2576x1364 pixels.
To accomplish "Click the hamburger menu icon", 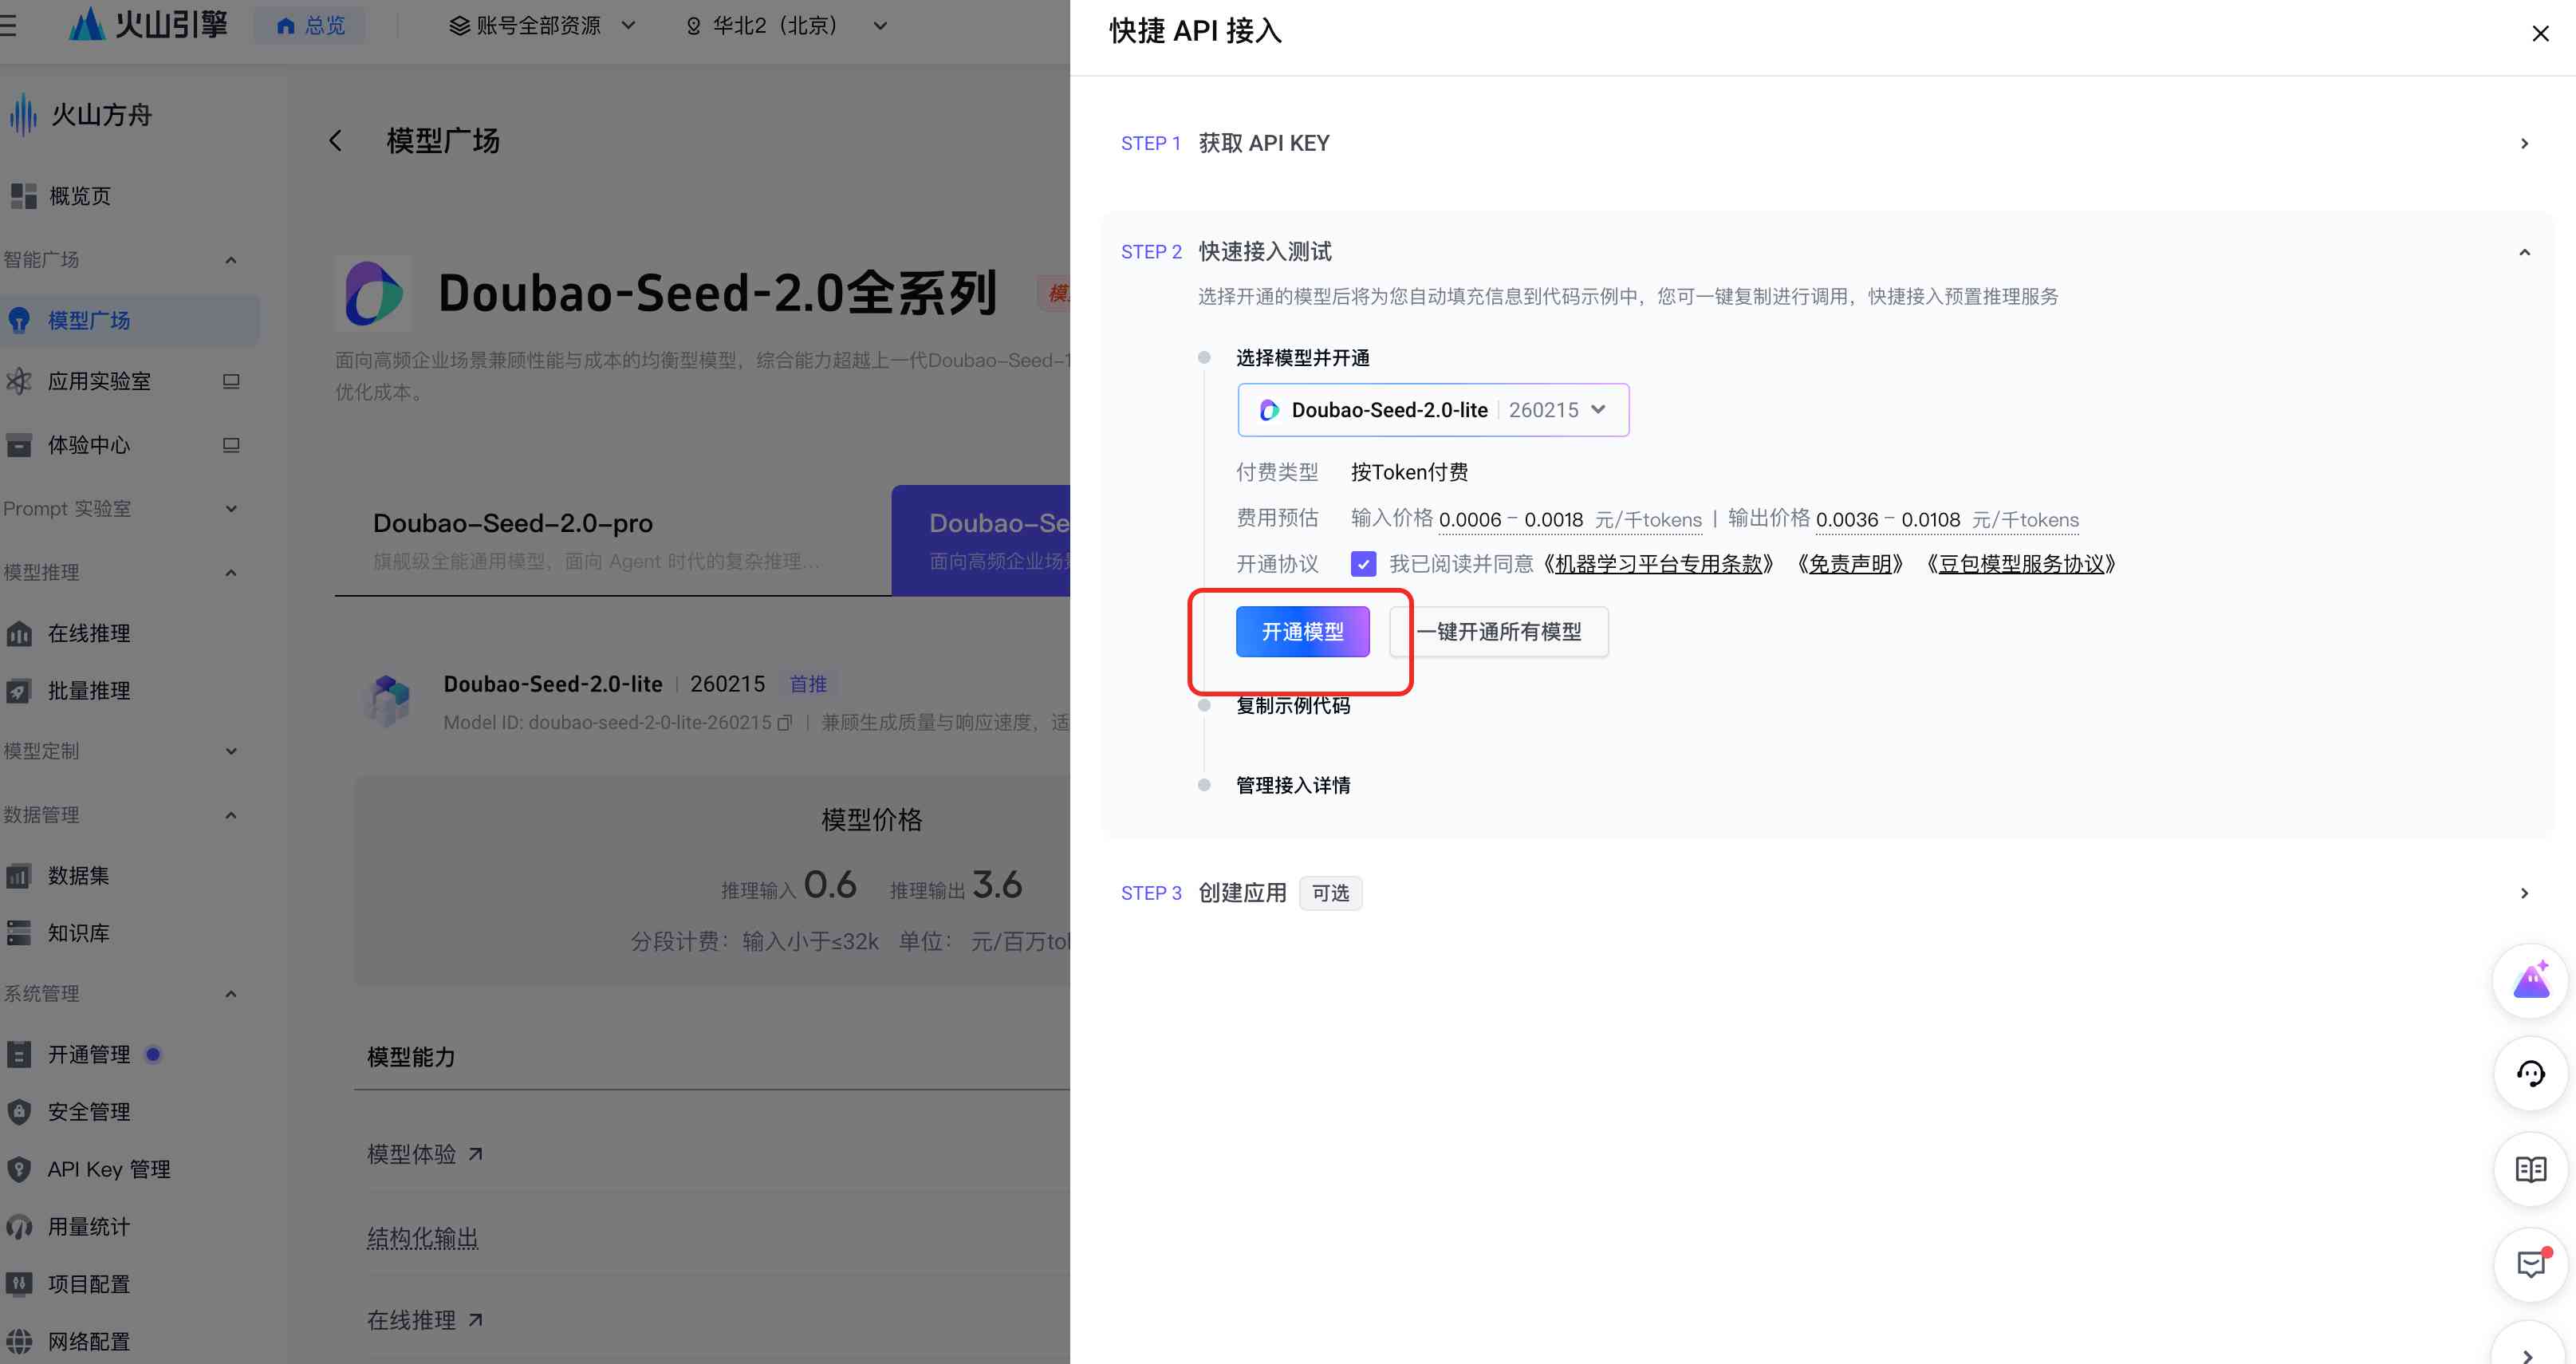I will coord(8,25).
